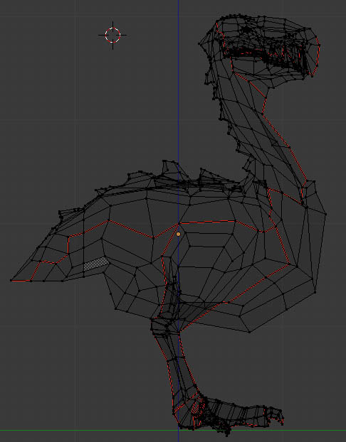Select the lowest belly corner vertex

[250, 332]
